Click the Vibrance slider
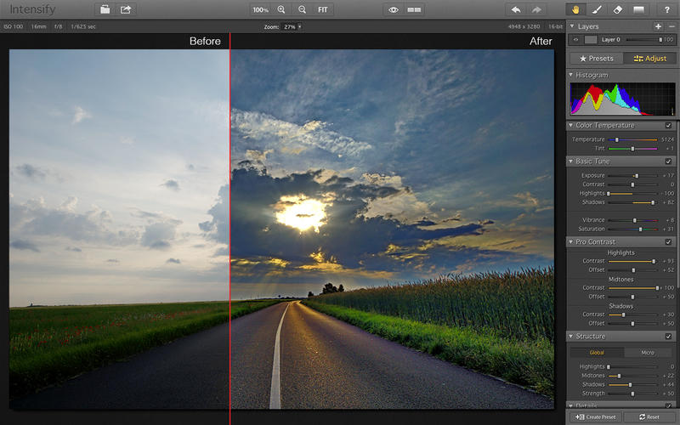This screenshot has height=425, width=680. pyautogui.click(x=632, y=220)
